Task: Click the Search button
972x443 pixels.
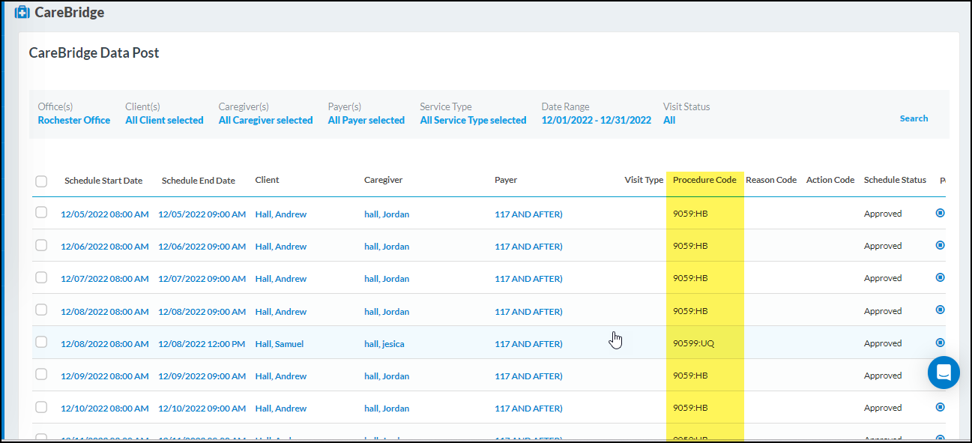Action: (x=914, y=118)
